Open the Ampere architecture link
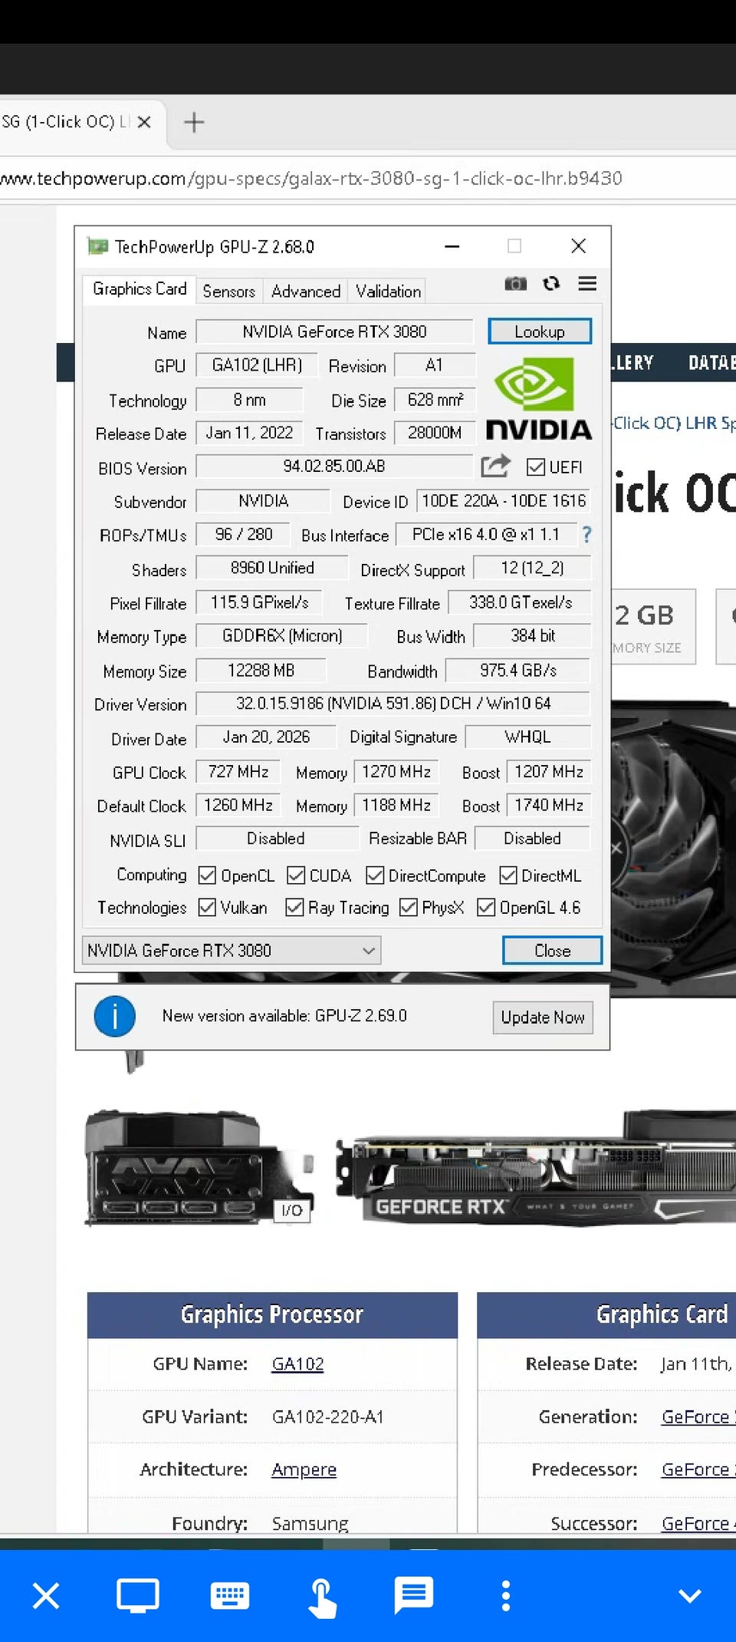Screen dimensions: 736x1642 point(304,1469)
